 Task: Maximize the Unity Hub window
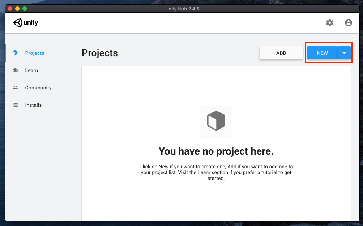tap(25, 9)
